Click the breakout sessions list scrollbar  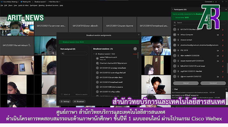pyautogui.click(x=138, y=55)
